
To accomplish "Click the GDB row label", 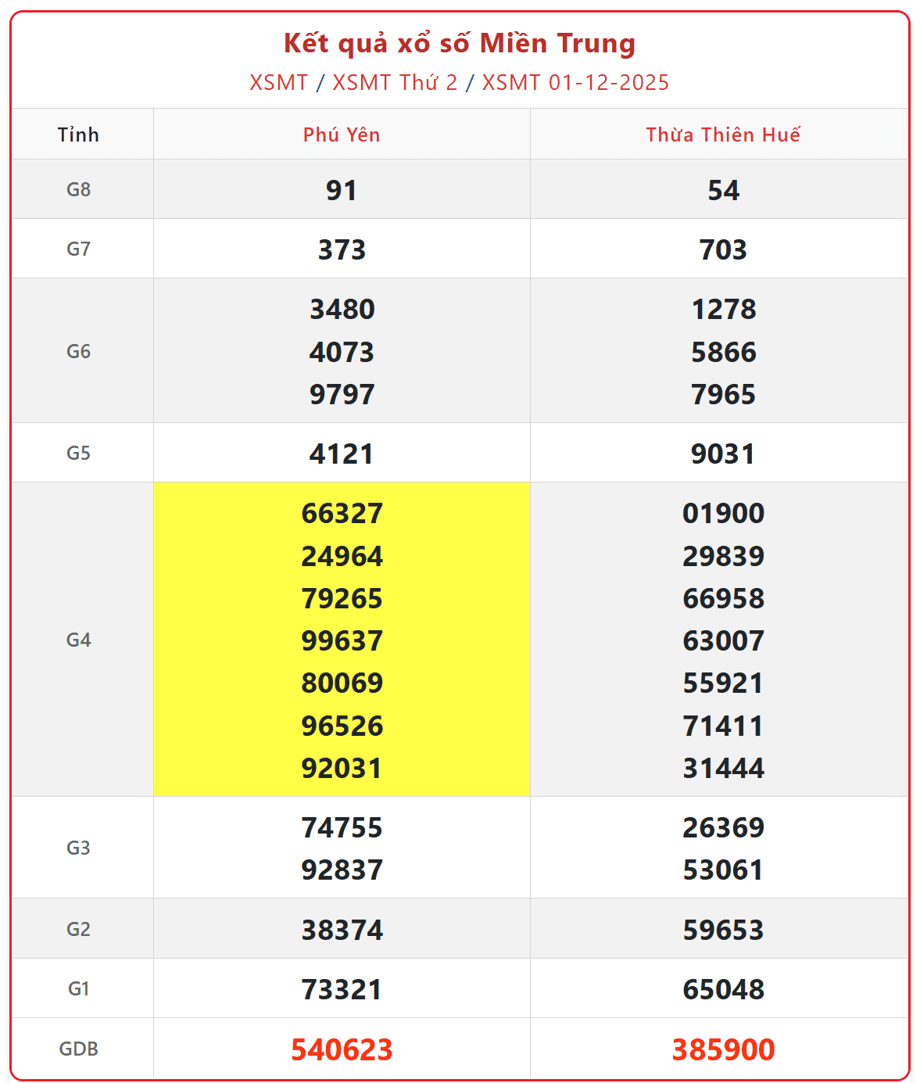I will pos(78,1049).
